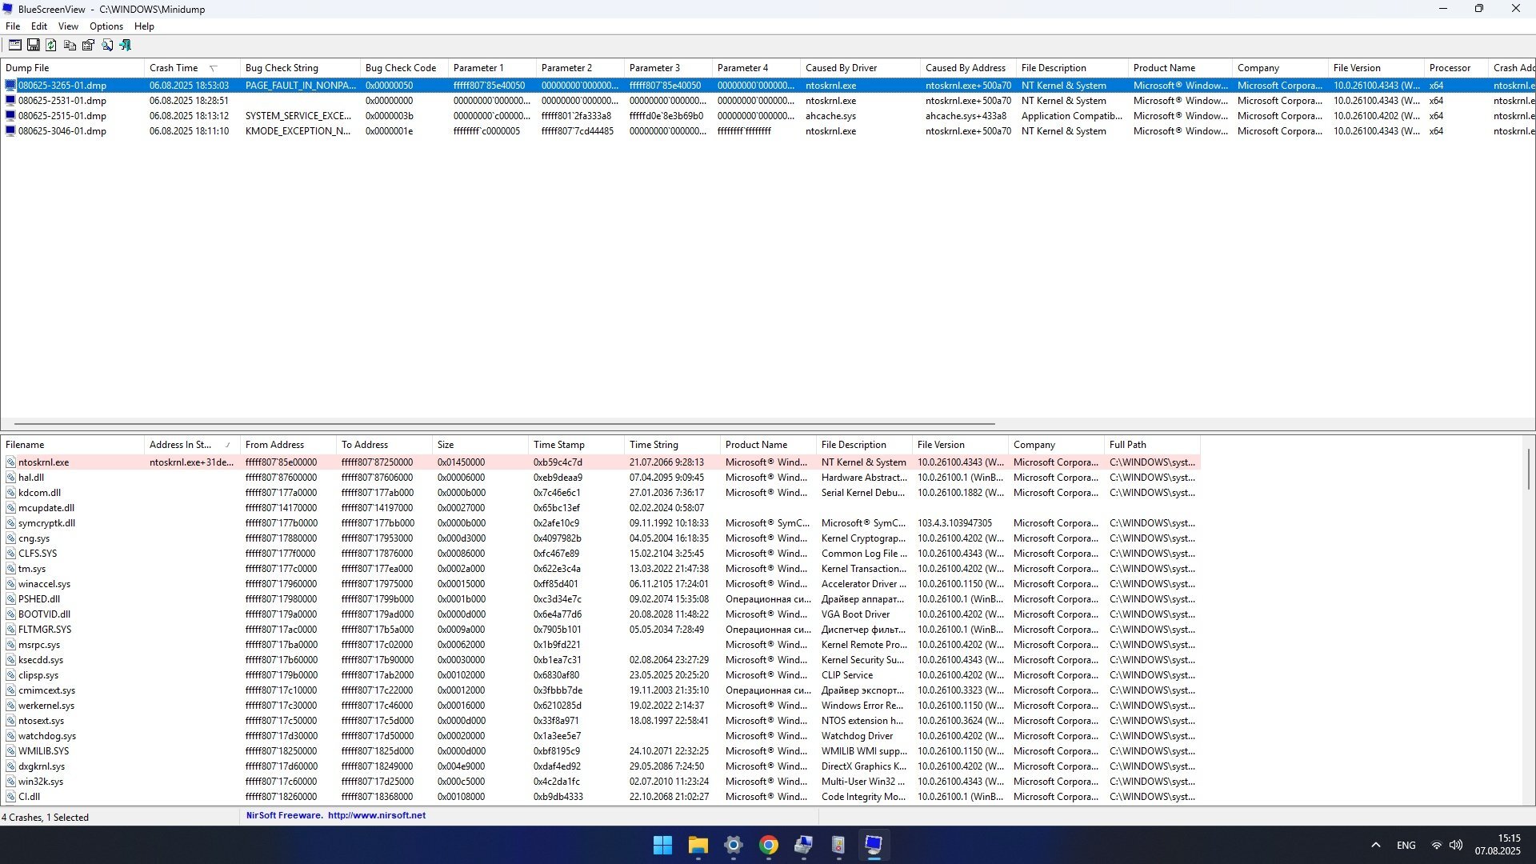Click the Copy Selected Items icon
1536x864 pixels.
(x=70, y=46)
